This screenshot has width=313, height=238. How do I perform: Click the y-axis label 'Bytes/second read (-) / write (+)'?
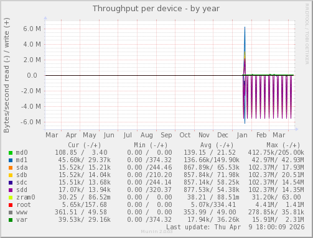coord(6,75)
